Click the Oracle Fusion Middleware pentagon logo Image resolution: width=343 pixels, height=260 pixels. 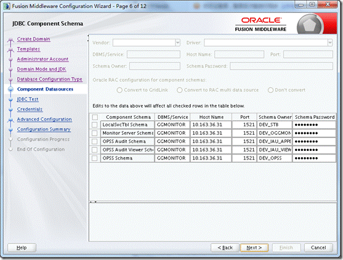tap(309, 25)
